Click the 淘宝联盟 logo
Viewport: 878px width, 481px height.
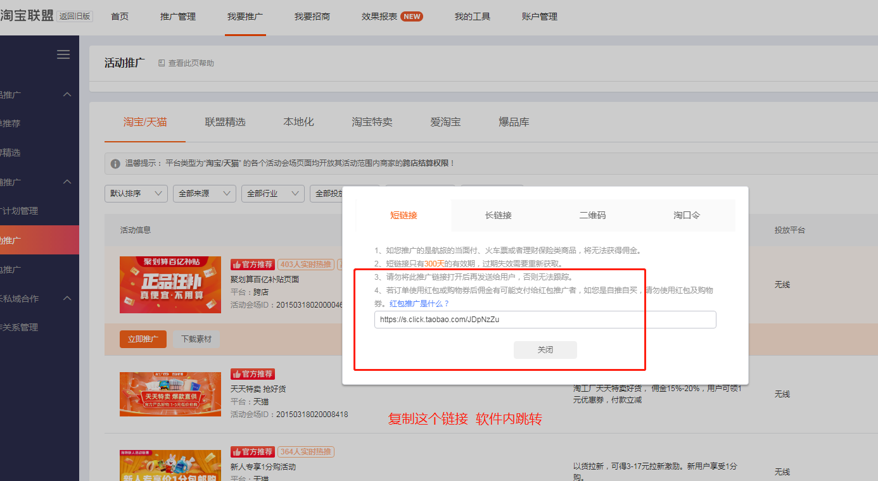point(27,16)
